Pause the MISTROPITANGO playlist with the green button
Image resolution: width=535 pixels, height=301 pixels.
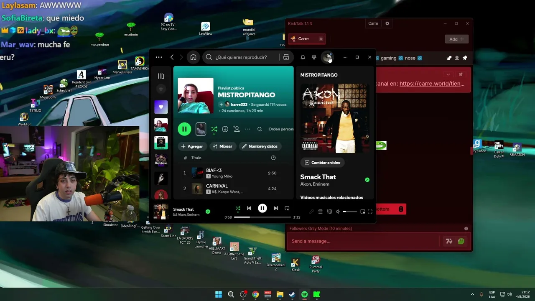point(184,129)
